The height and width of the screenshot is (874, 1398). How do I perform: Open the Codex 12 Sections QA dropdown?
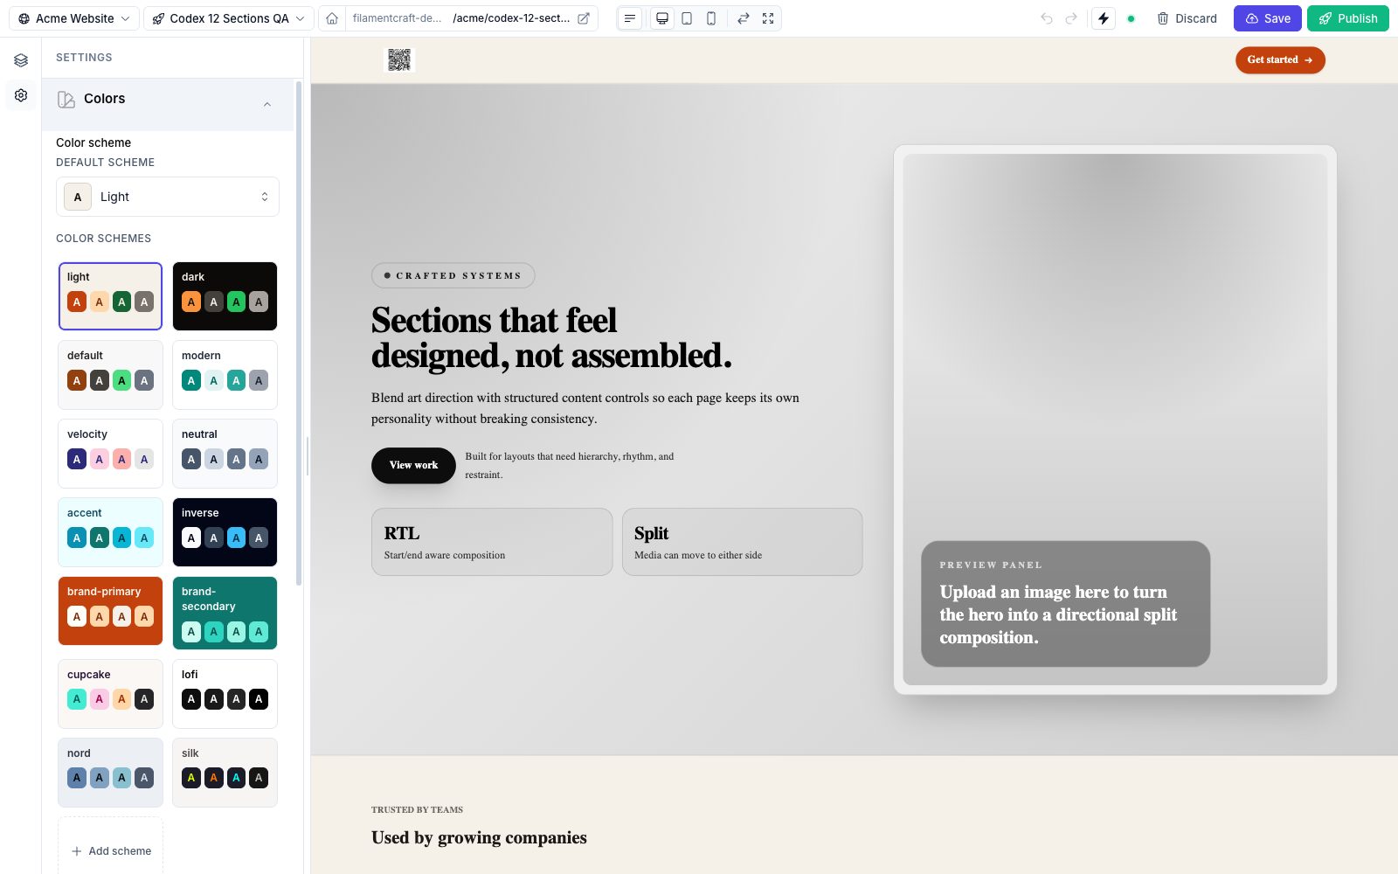229,18
